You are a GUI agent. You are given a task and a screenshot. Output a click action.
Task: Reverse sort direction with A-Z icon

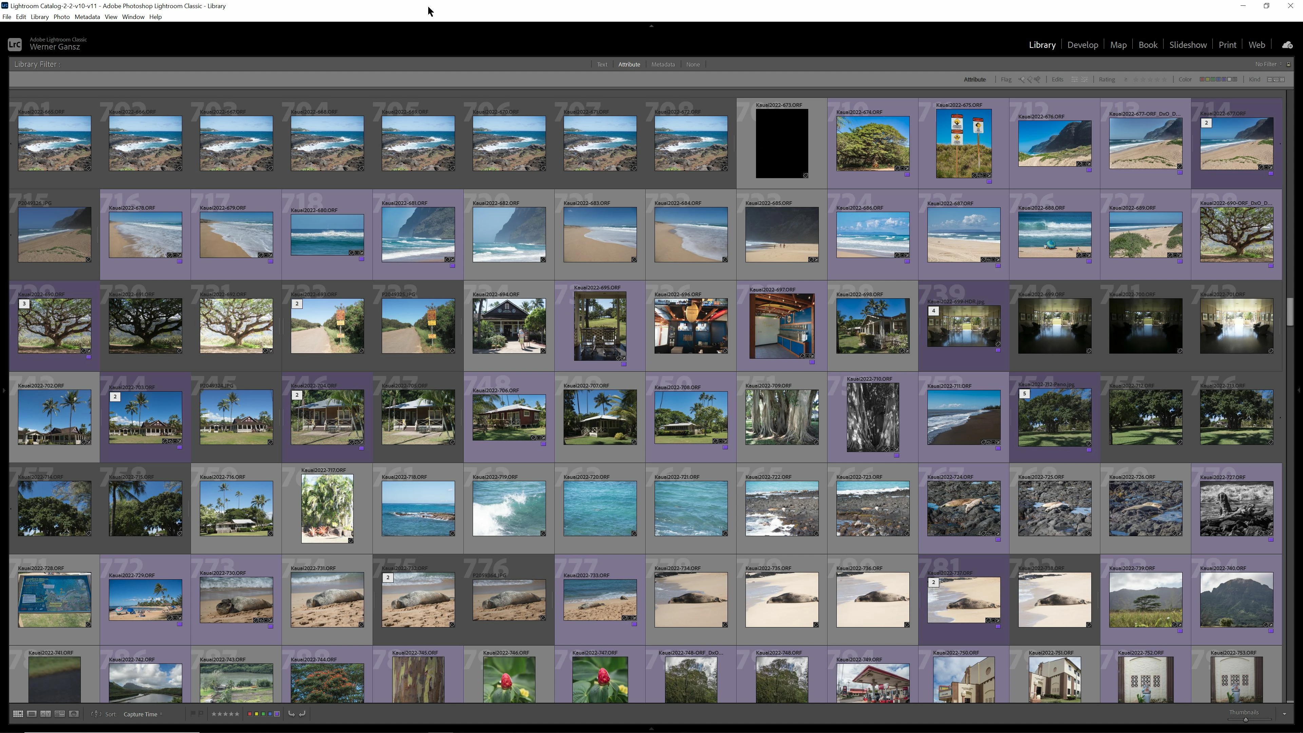[96, 714]
